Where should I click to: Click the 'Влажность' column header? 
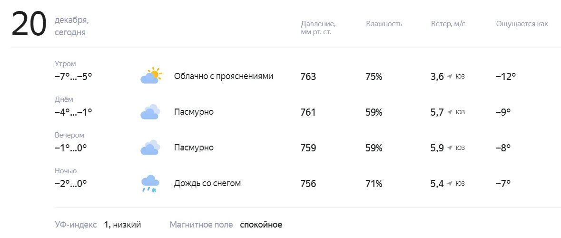pyautogui.click(x=384, y=24)
